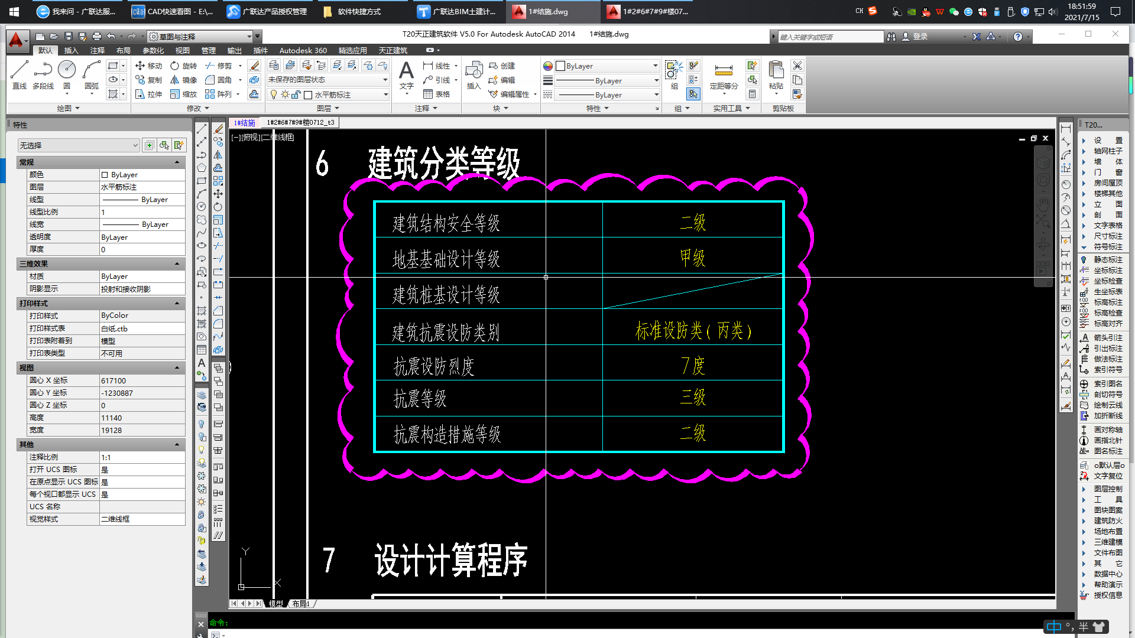Click 箭头引注 in the T20 panel

1102,338
